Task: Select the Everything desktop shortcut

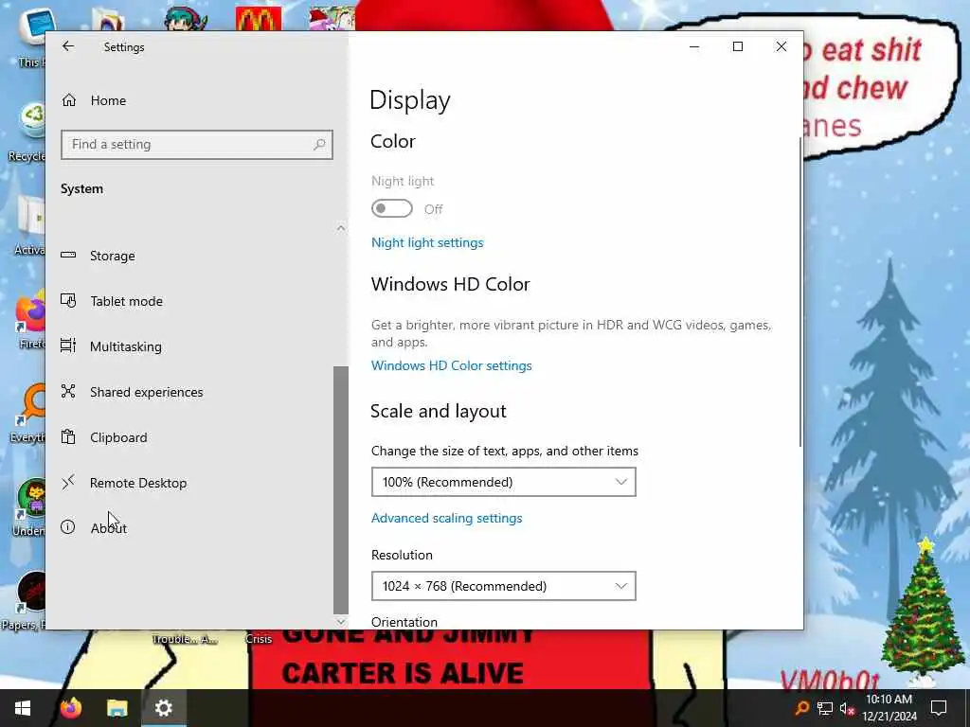Action: (x=28, y=413)
